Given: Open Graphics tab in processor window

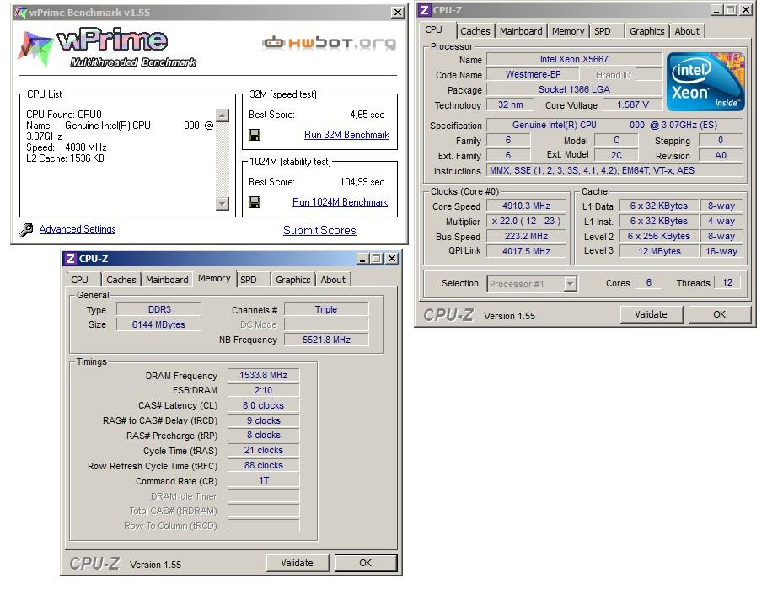Looking at the screenshot, I should 646,31.
